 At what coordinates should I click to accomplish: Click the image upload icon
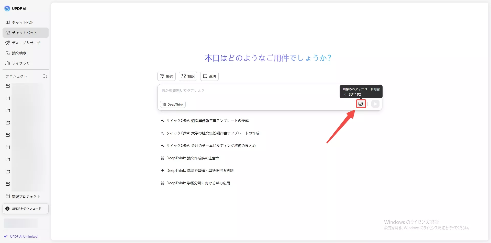point(361,104)
